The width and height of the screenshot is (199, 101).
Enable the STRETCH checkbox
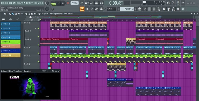pyautogui.click(x=39, y=20)
